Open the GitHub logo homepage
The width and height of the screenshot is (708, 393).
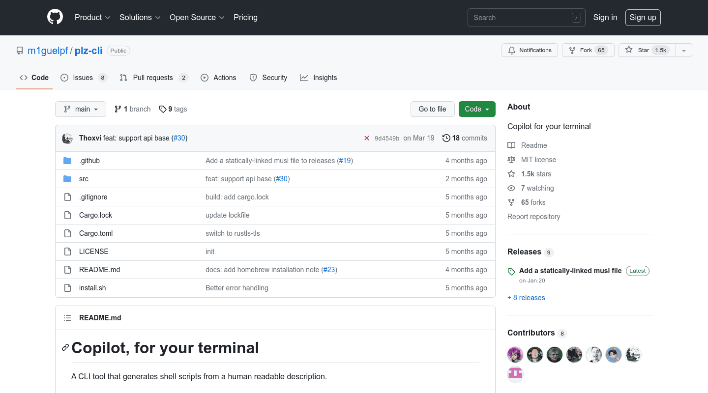tap(55, 17)
